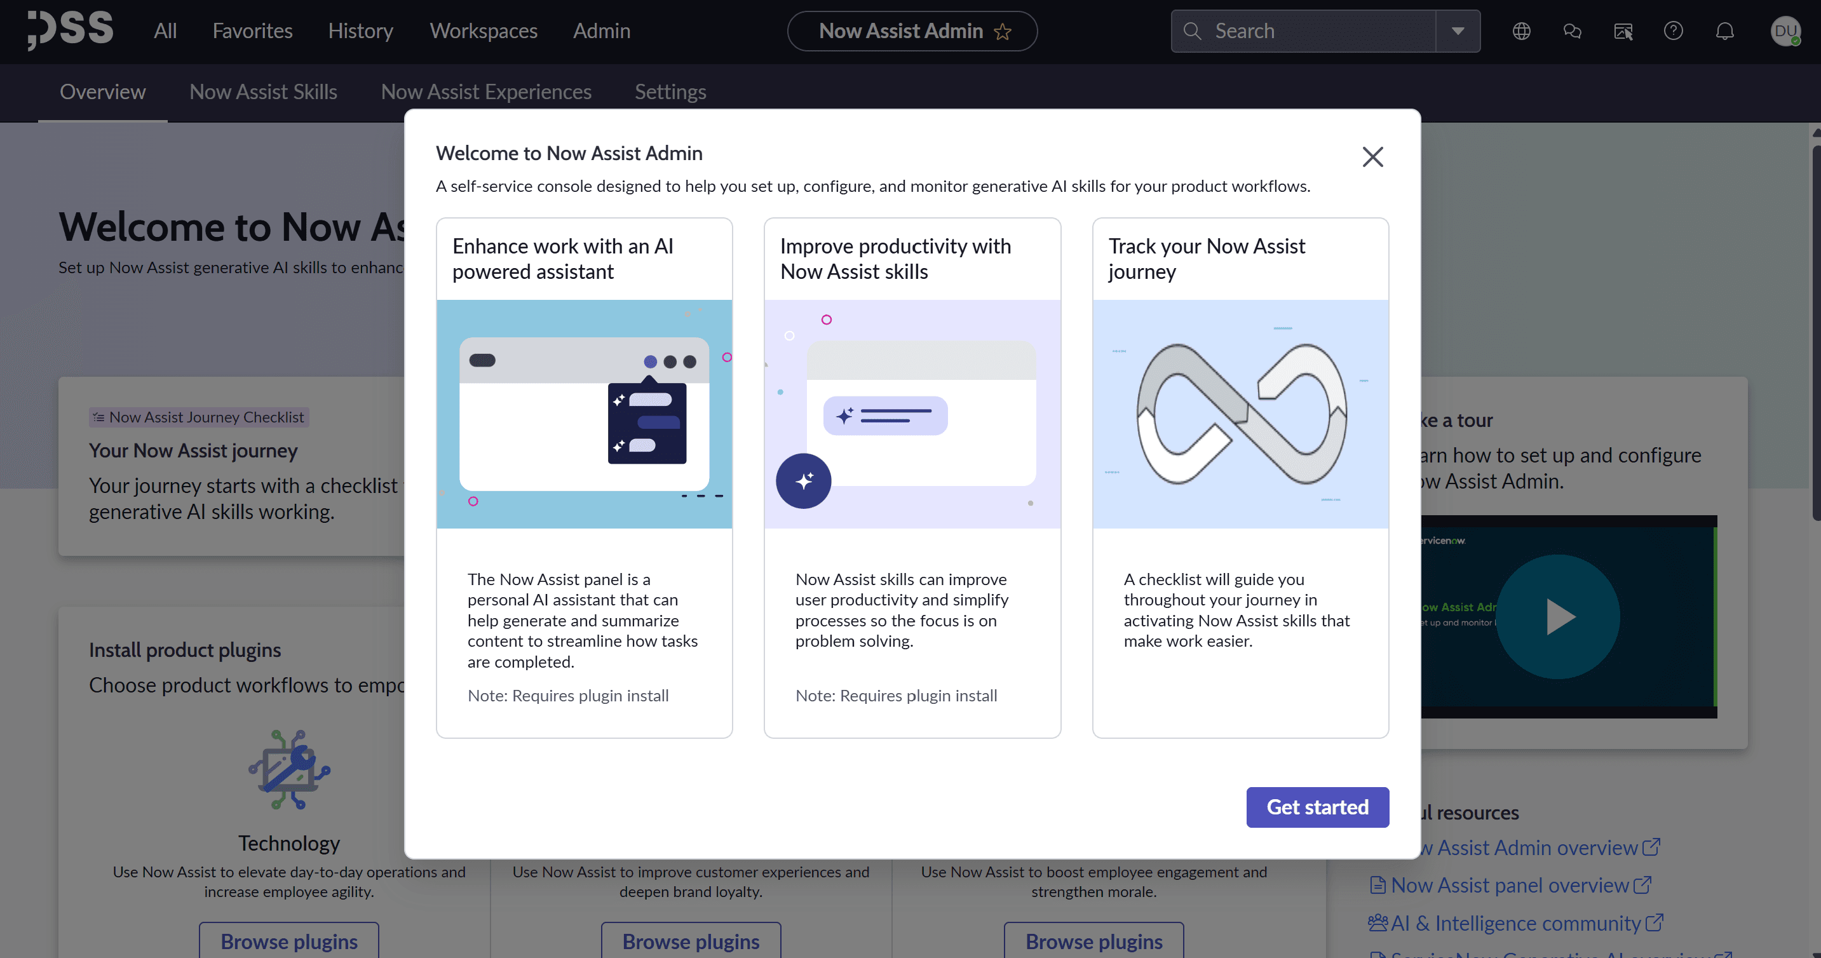Click the DU user avatar
Image resolution: width=1821 pixels, height=958 pixels.
tap(1785, 31)
